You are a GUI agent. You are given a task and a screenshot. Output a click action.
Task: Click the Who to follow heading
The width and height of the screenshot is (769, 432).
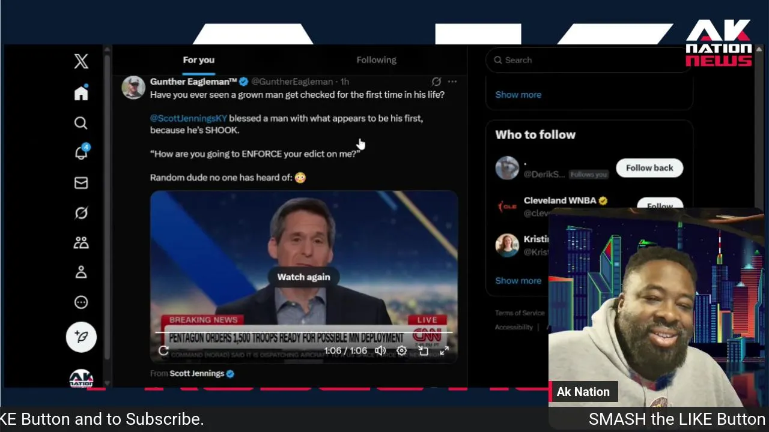(535, 135)
